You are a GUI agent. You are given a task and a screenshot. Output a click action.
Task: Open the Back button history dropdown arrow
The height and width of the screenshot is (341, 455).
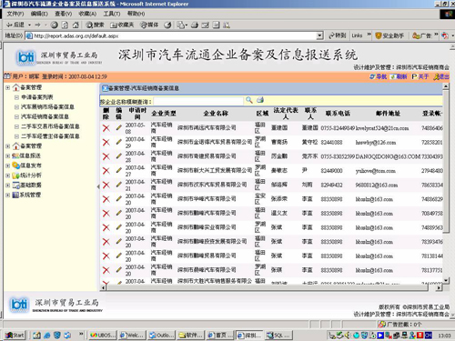29,25
